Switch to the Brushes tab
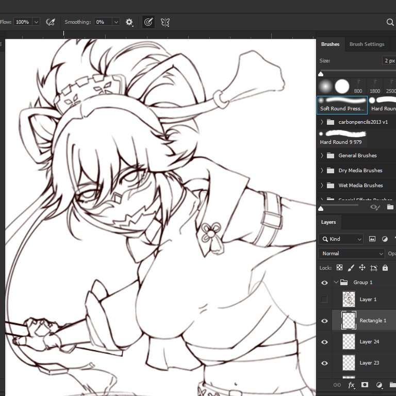Viewport: 396px width, 396px height. (331, 44)
